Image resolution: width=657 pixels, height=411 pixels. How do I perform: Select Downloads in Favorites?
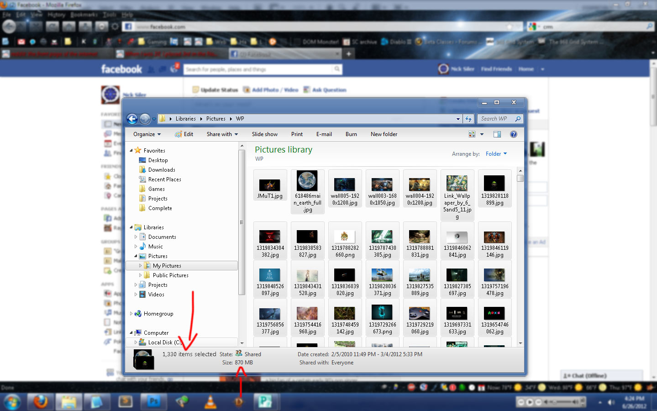(x=162, y=170)
